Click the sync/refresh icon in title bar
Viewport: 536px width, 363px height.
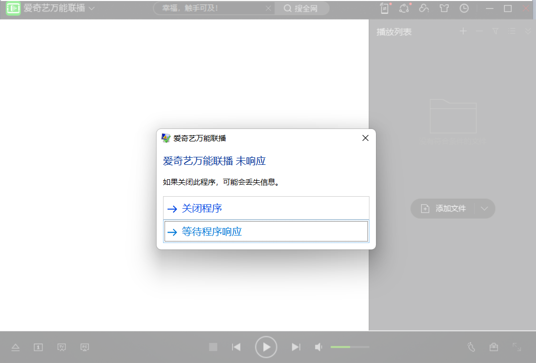tap(404, 8)
